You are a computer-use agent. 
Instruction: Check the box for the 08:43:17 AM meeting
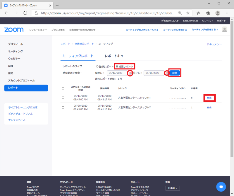click(63, 98)
